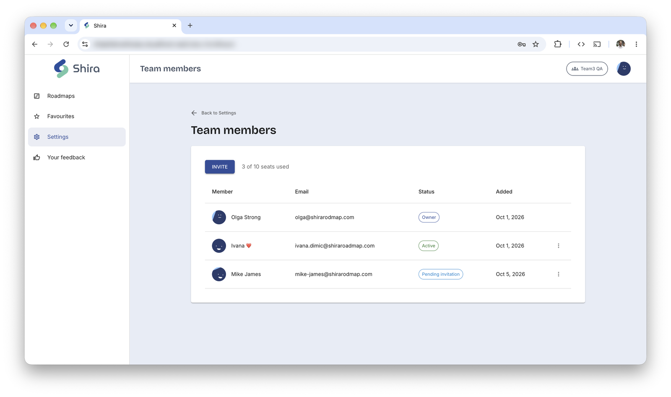This screenshot has width=671, height=397.
Task: Click the Owner status badge
Action: [x=429, y=218]
